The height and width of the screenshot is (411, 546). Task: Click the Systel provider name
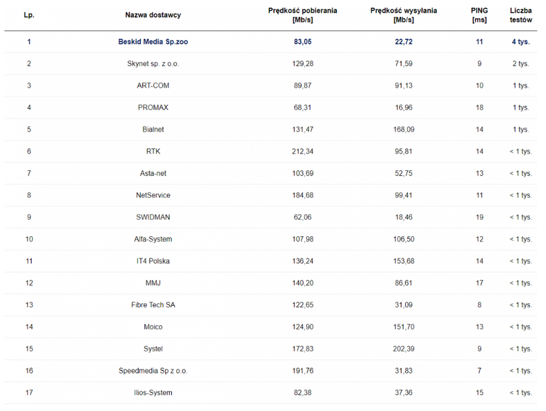click(x=153, y=349)
